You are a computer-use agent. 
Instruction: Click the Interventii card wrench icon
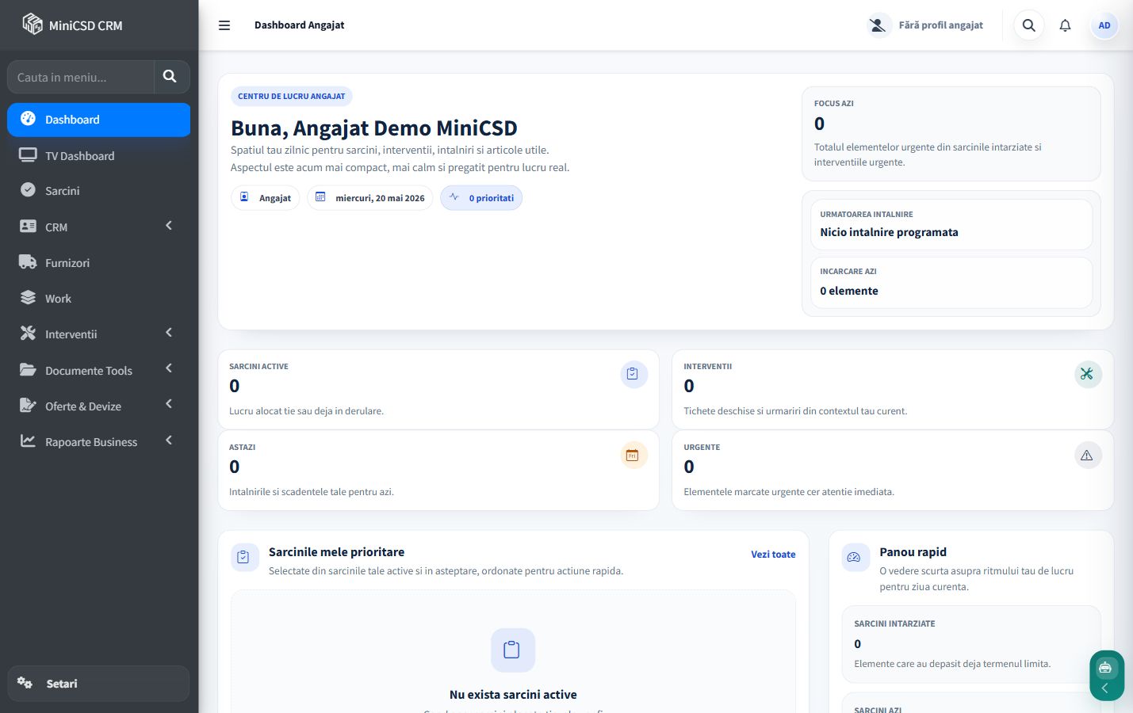click(1087, 374)
